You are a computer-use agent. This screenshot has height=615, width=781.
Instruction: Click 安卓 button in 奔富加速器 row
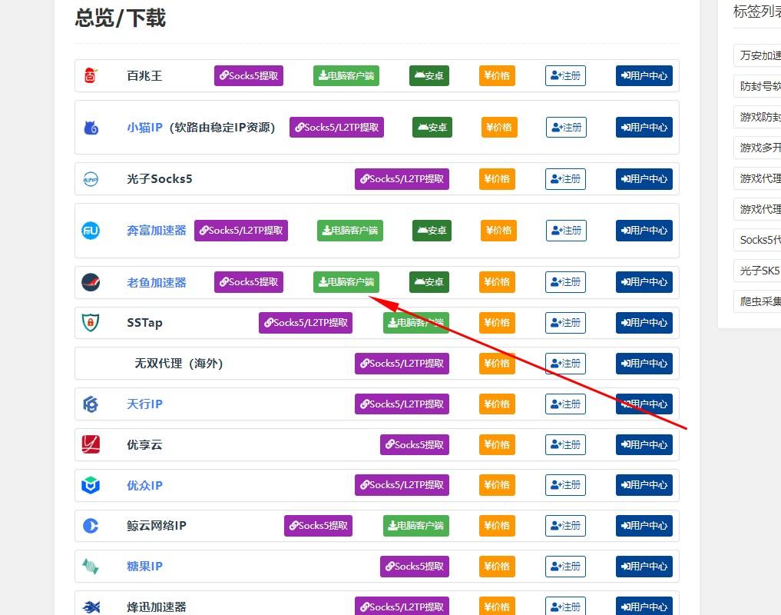432,231
